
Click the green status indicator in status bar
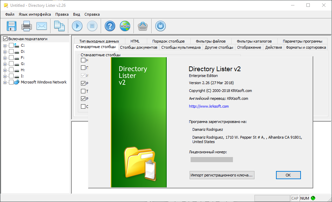313,198
